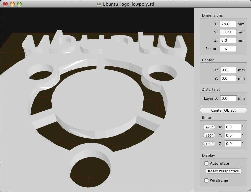Click the Rotate Z angle field
Image resolution: width=251 pixels, height=192 pixels.
coord(233,144)
